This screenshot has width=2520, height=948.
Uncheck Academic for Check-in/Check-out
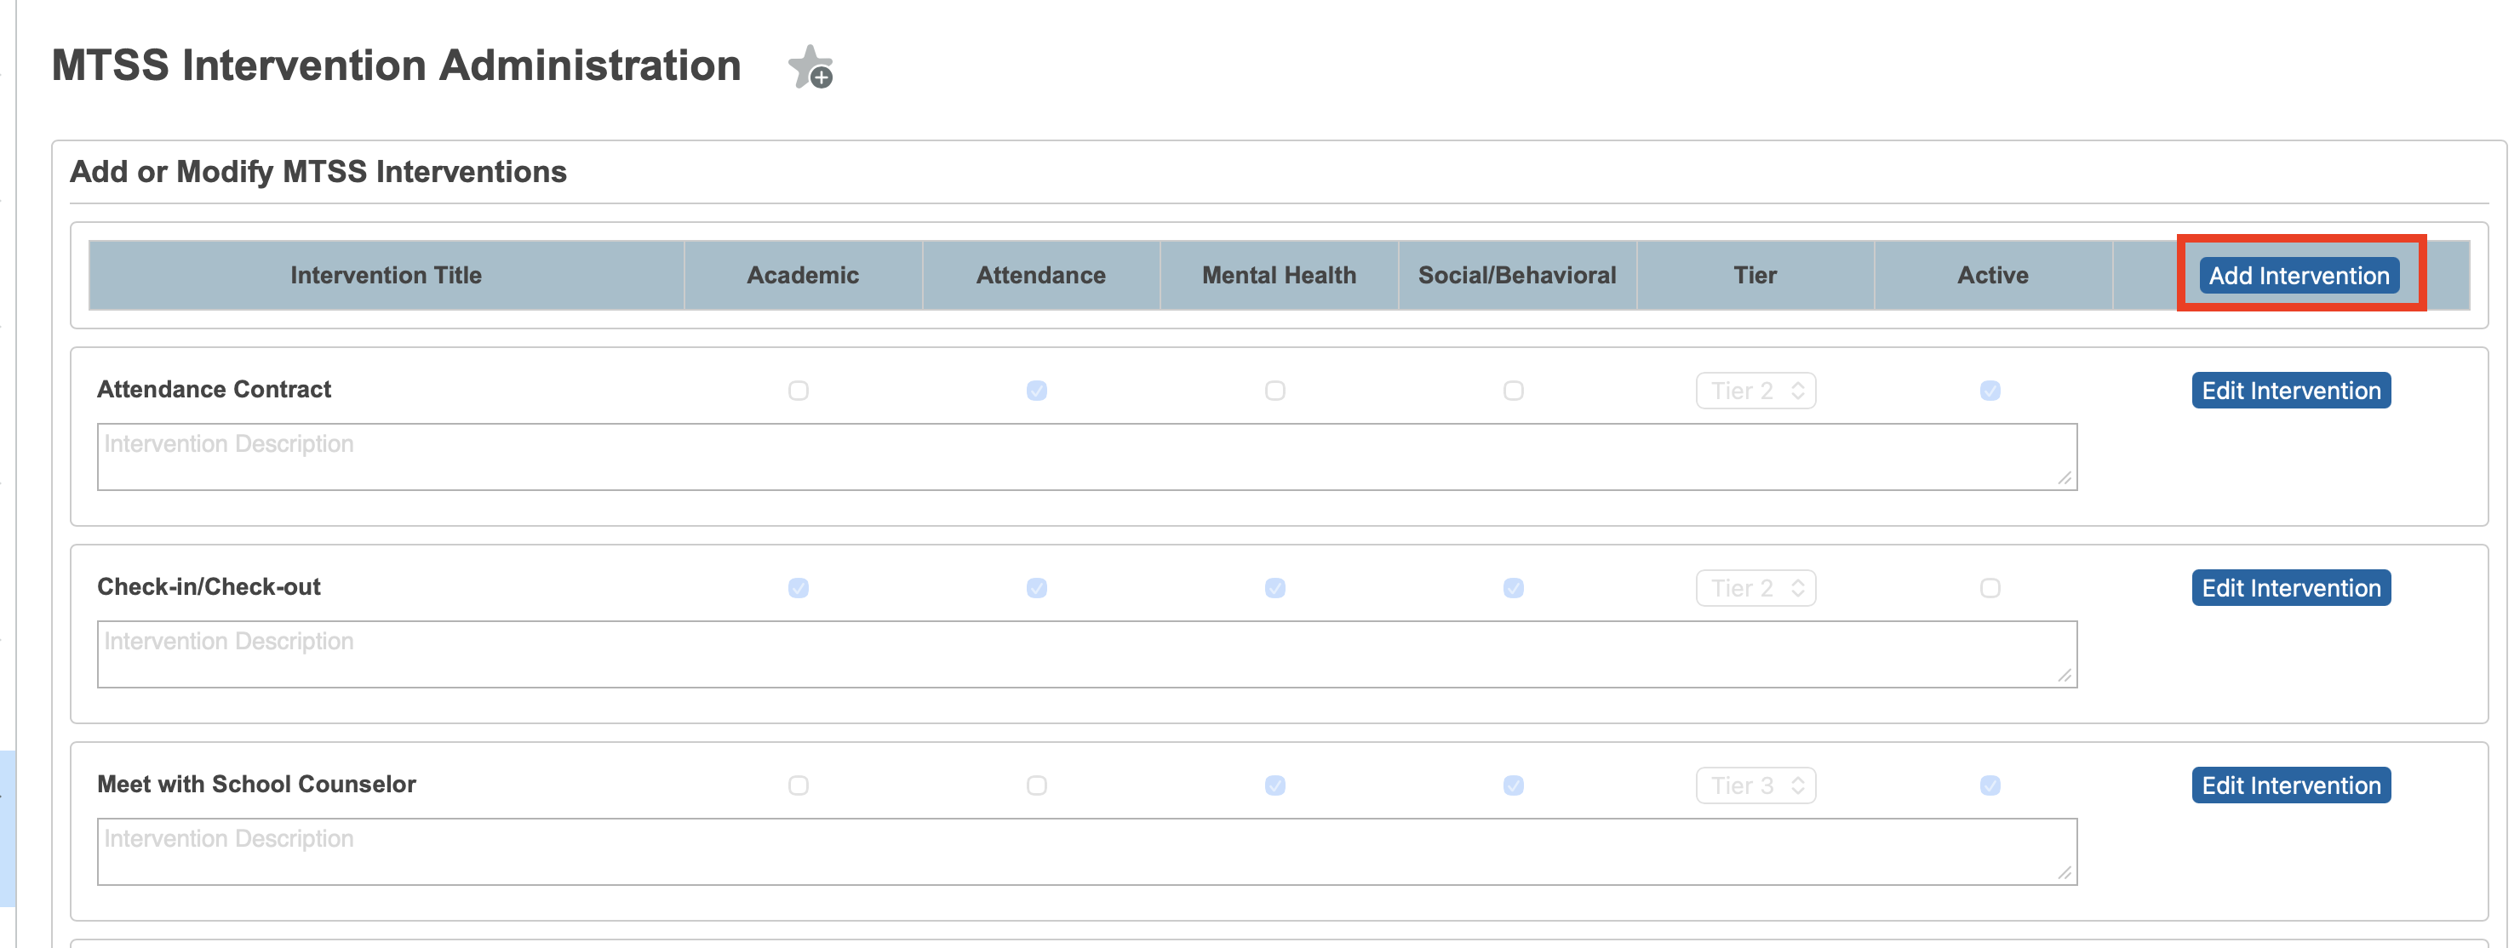(800, 587)
